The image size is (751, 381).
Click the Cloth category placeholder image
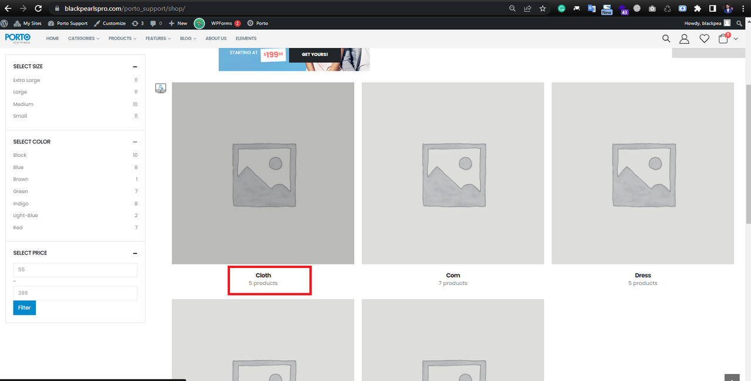click(263, 173)
